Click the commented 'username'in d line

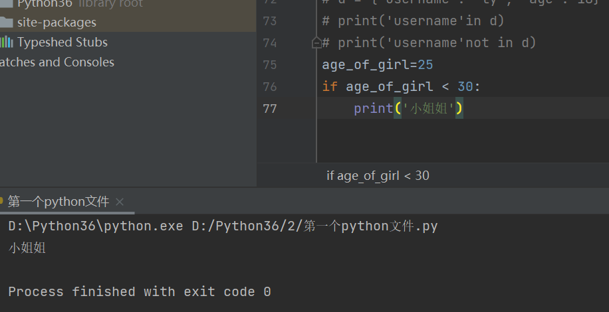(x=412, y=21)
